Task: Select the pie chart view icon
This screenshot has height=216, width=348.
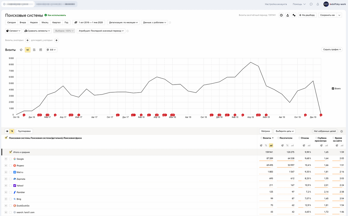Action: coord(21,50)
